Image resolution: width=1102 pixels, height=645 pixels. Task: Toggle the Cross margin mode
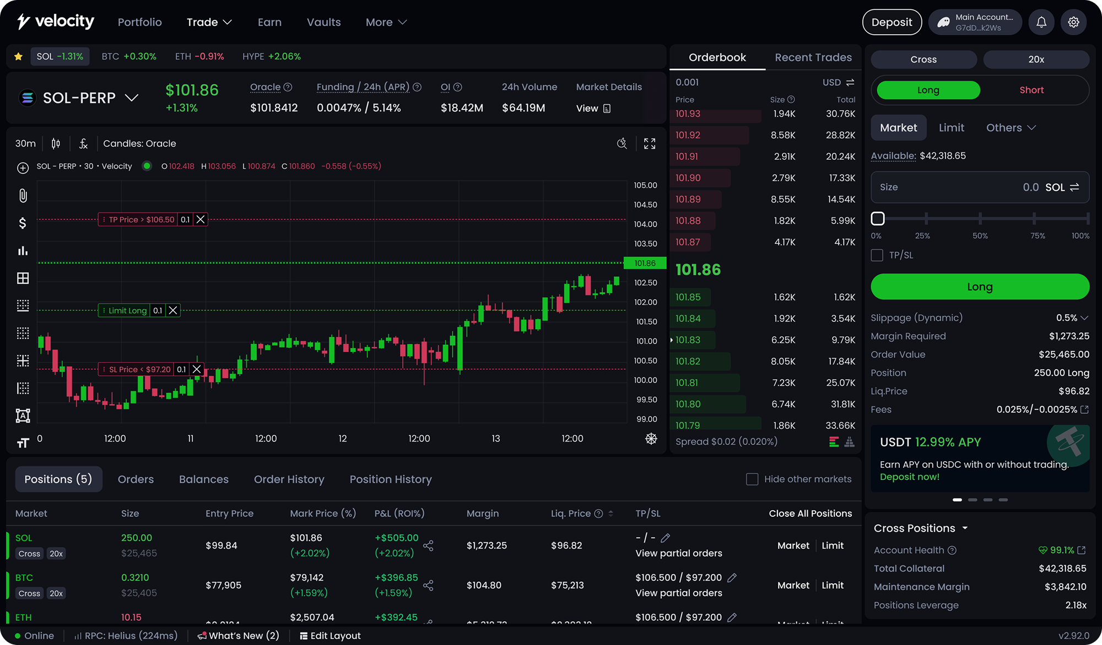923,59
